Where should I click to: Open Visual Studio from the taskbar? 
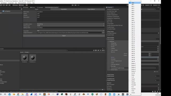coord(36,94)
